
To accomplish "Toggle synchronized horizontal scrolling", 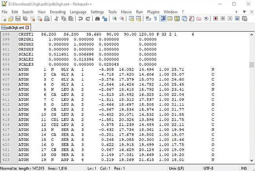I will click(138, 19).
